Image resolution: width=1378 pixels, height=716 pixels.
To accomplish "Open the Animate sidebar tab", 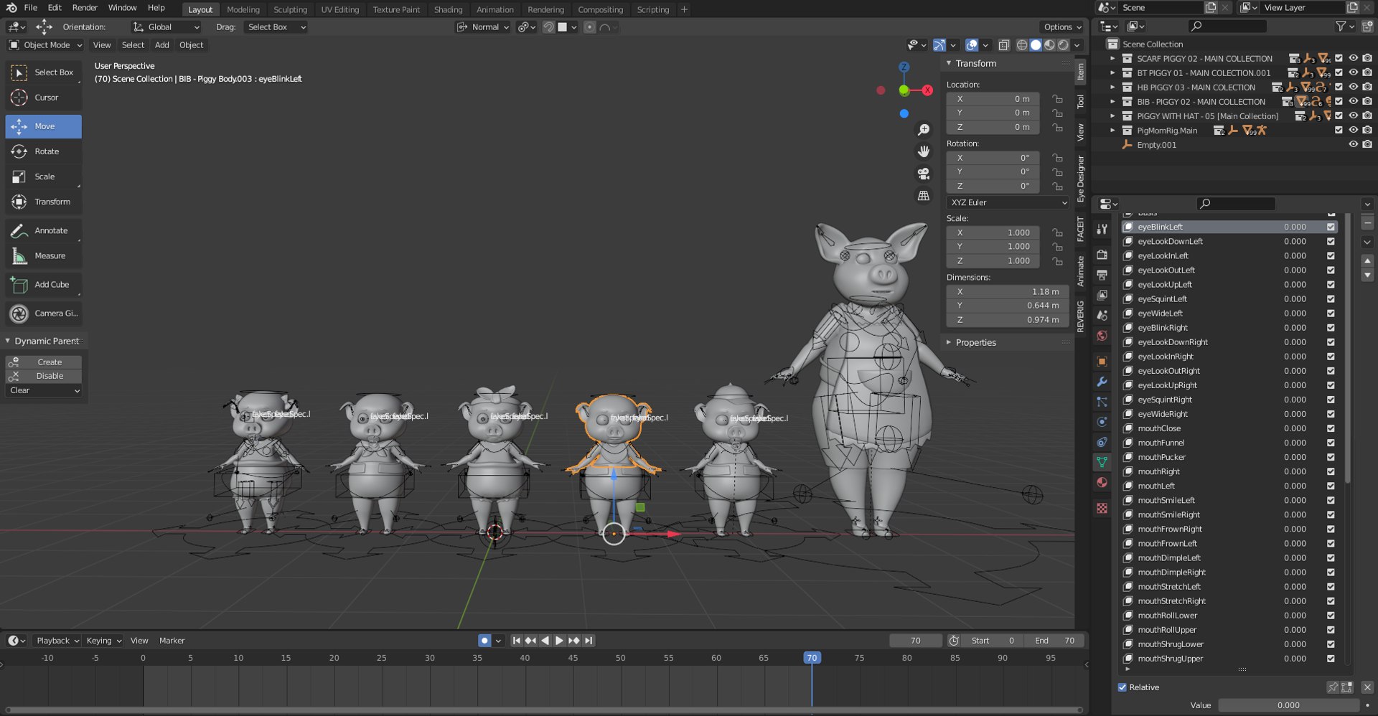I will 1080,271.
